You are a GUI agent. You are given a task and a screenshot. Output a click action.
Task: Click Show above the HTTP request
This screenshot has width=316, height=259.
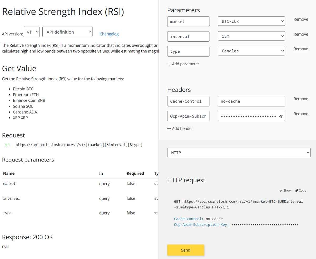coord(285,190)
